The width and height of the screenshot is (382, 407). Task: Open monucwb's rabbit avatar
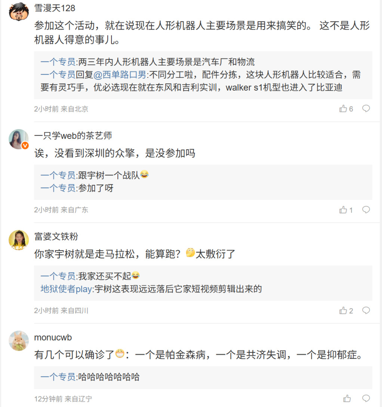point(19,341)
